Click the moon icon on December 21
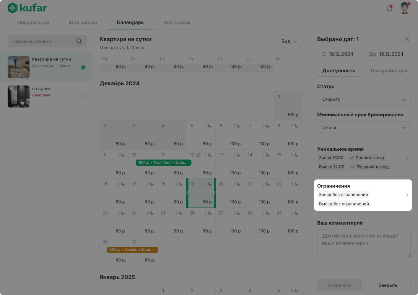This screenshot has height=295, width=418. (268, 184)
